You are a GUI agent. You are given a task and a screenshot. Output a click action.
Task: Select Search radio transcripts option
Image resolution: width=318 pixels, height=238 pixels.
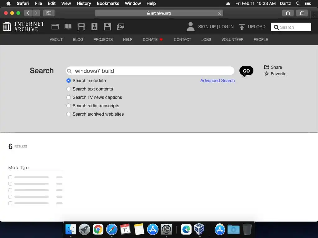point(69,106)
